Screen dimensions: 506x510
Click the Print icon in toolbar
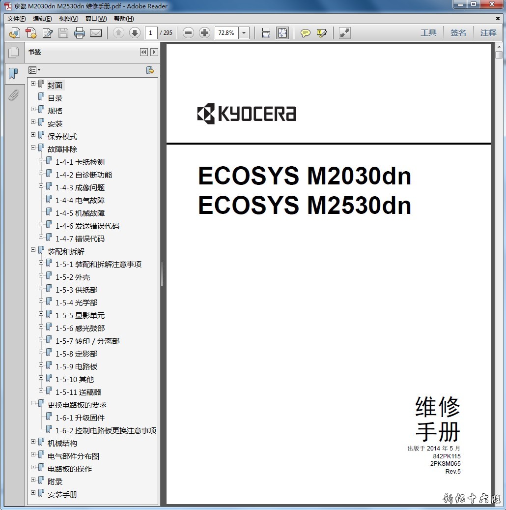[79, 33]
